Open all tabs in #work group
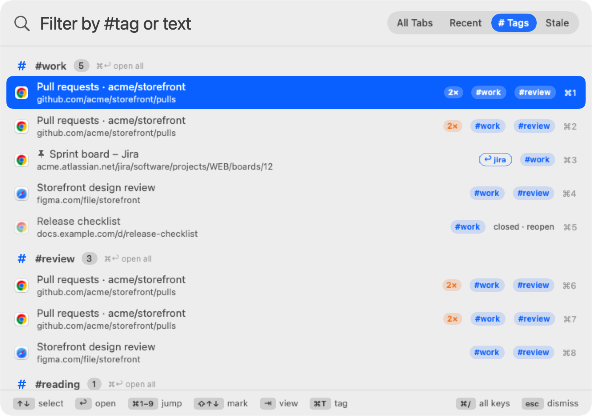Viewport: 592px width, 416px height. tap(120, 66)
